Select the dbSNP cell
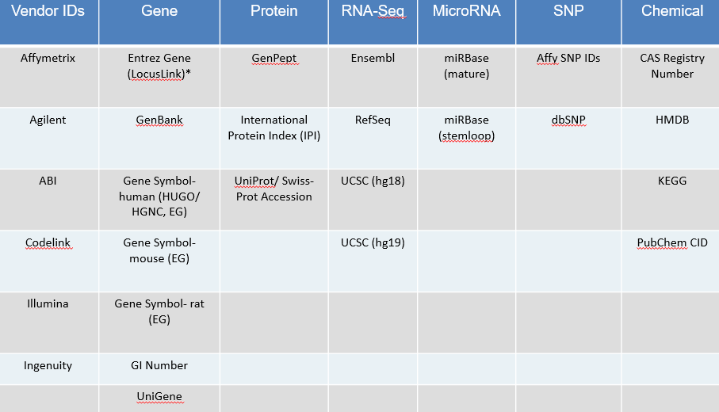Viewport: 719px width, 412px height. coord(568,120)
